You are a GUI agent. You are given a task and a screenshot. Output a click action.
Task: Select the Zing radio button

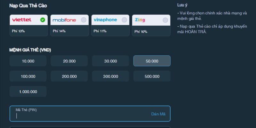(x=165, y=20)
